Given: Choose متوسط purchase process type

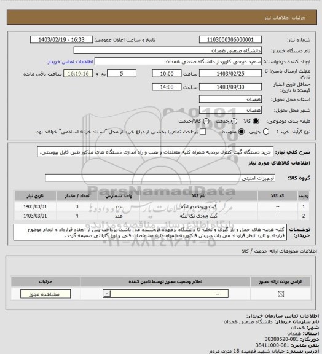Looking at the screenshot, I should (241, 132).
